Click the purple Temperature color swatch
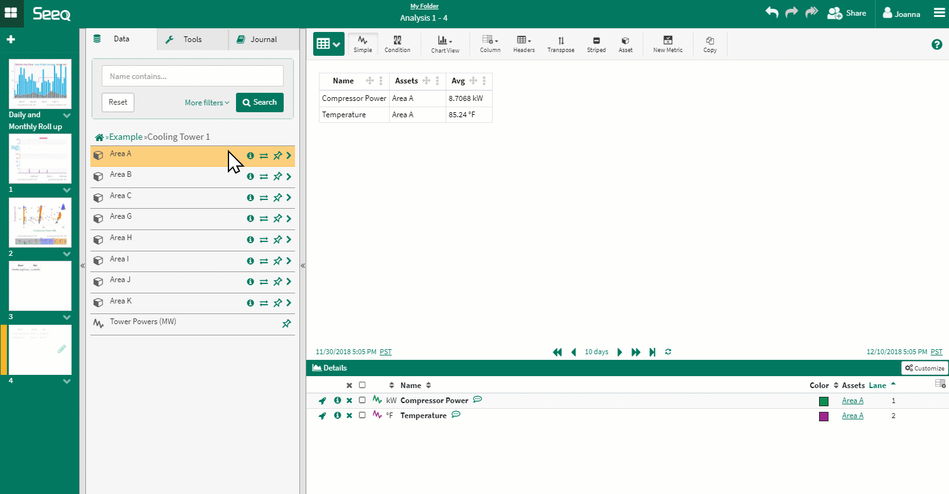 (x=823, y=416)
